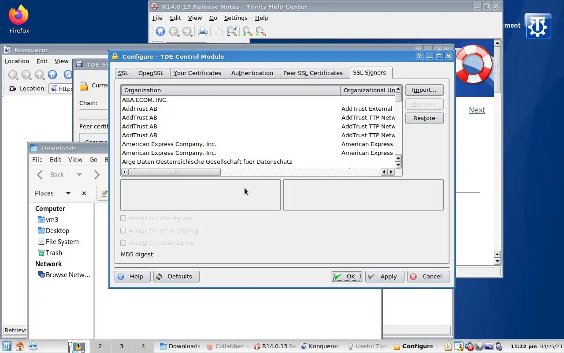Click Help Center page scroll down arrow

pyautogui.click(x=497, y=261)
